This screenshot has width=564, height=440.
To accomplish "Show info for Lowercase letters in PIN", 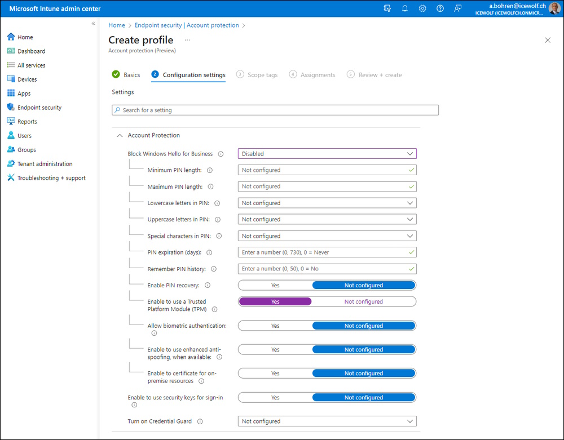I will click(x=217, y=203).
